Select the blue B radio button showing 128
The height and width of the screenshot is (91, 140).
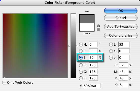click(81, 78)
